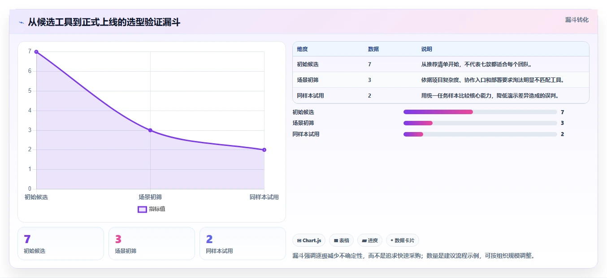Click the 同样本试用 progress bar
This screenshot has height=278, width=607.
[480, 134]
